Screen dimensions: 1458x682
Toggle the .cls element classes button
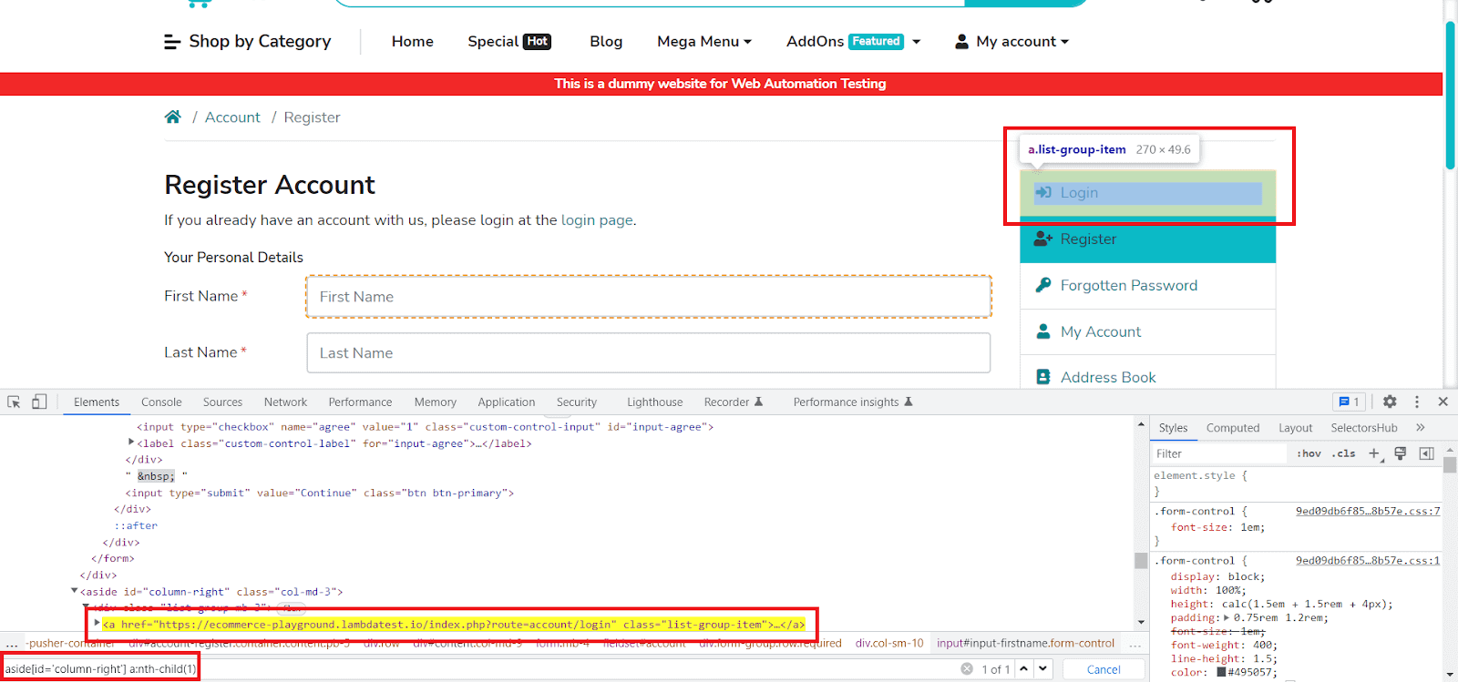pos(1344,453)
